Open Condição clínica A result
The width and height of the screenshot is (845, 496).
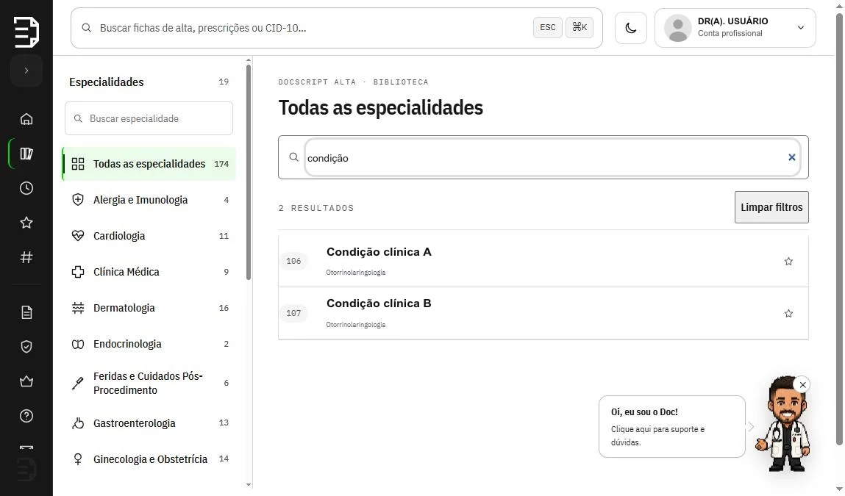point(543,261)
